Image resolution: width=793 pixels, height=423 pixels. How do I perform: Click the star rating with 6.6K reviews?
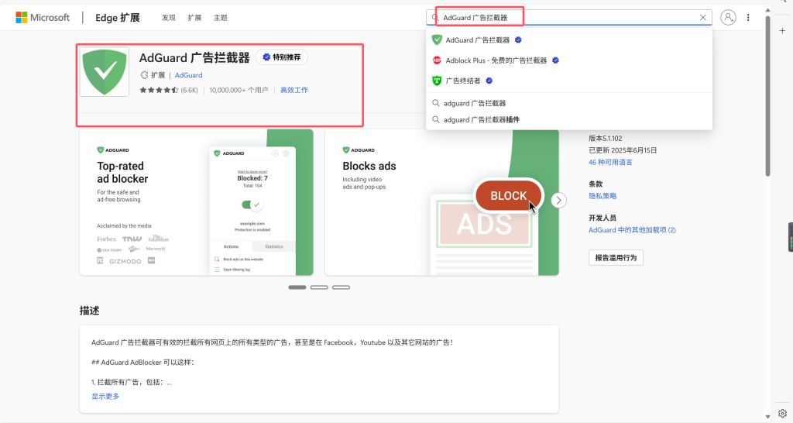[x=169, y=90]
